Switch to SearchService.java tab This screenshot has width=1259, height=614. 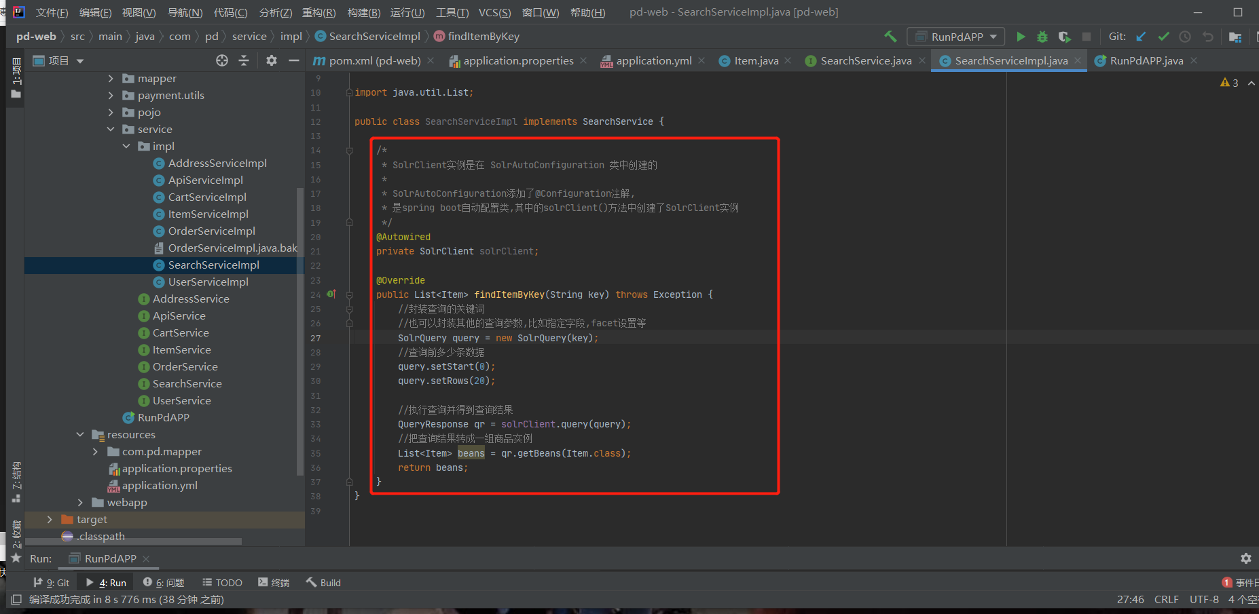pyautogui.click(x=866, y=61)
